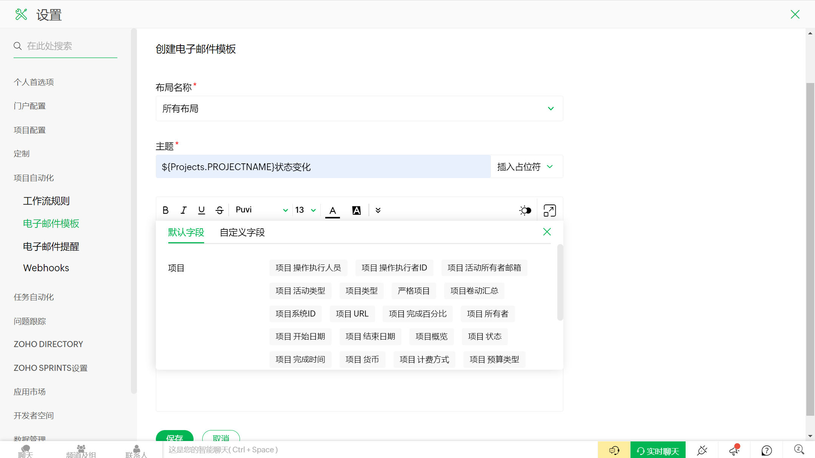Open 电子邮件提醒 in sidebar
This screenshot has width=815, height=458.
point(51,247)
